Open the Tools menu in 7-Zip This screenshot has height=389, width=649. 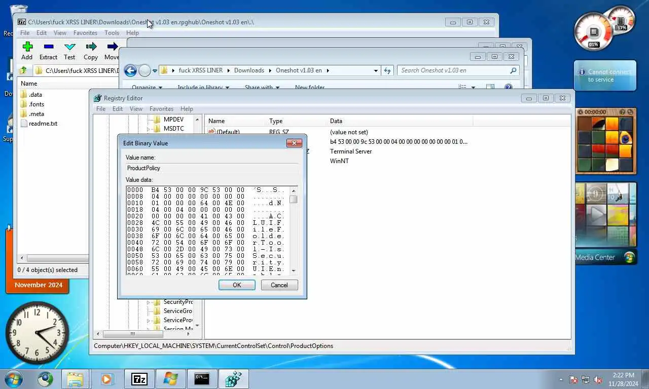tap(112, 33)
